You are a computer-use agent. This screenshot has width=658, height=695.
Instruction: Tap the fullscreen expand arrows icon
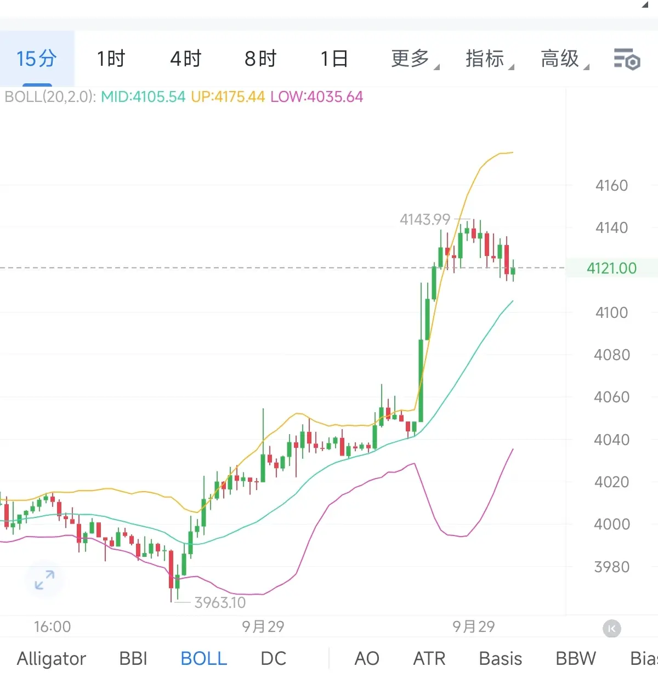[x=44, y=580]
